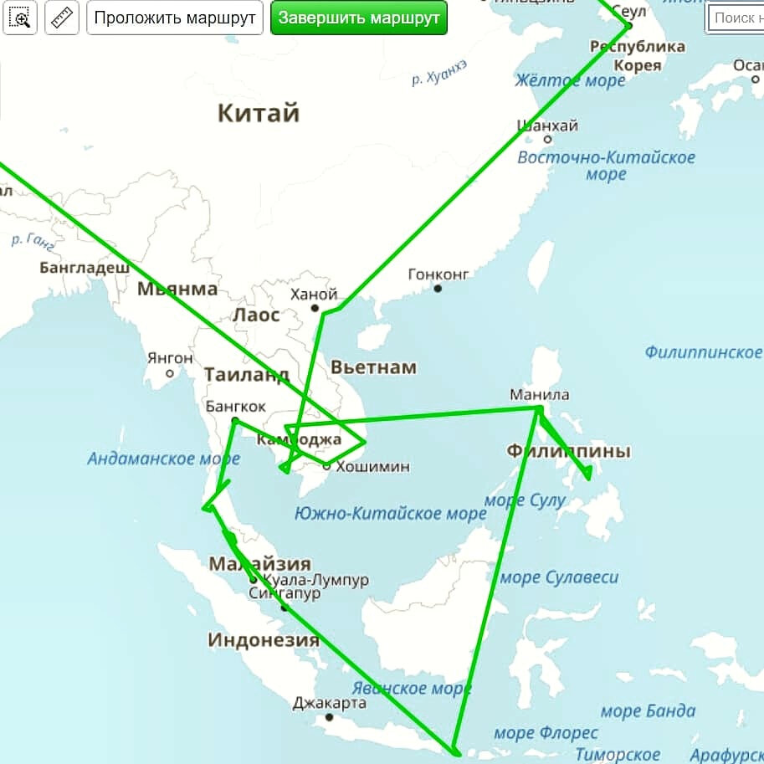The height and width of the screenshot is (764, 764).
Task: Click the green Завершить маршрут button
Action: point(359,18)
